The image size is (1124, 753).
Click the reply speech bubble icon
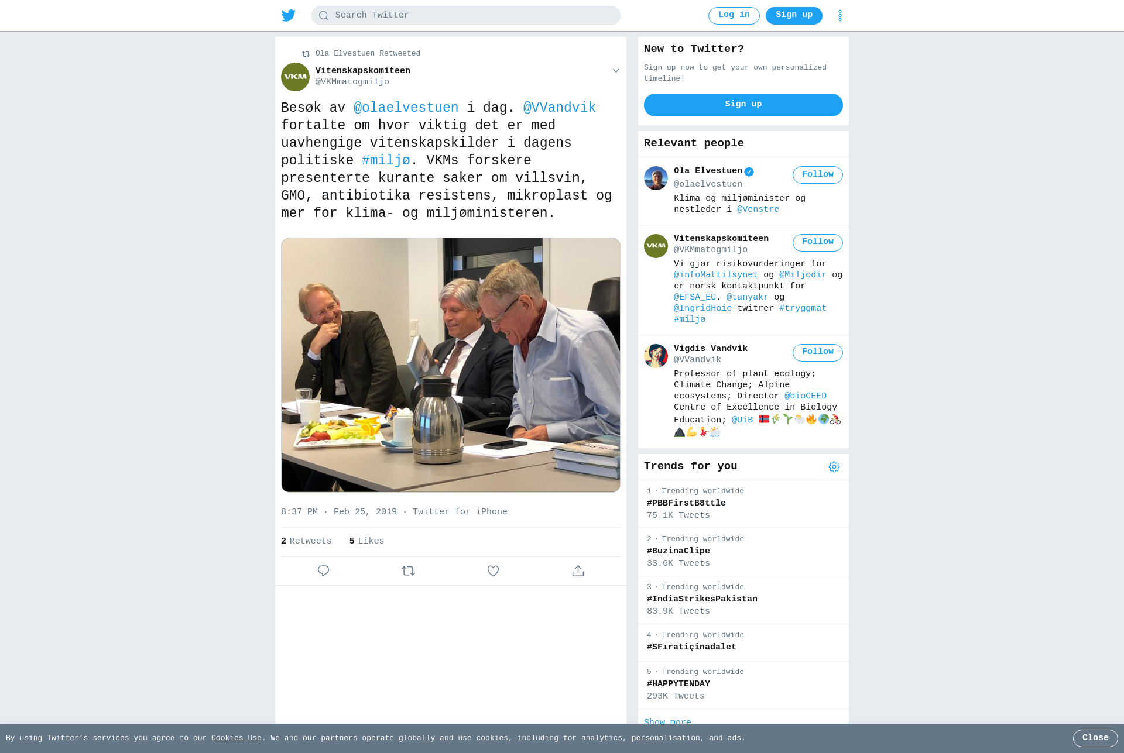323,570
